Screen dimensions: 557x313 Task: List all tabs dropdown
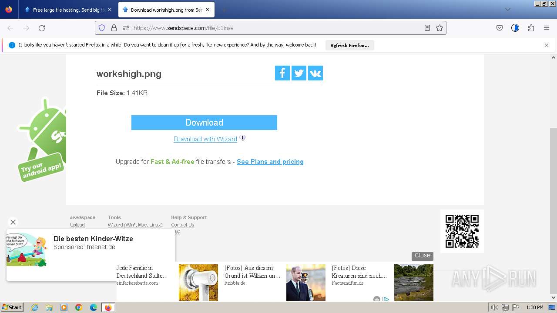[x=507, y=10]
